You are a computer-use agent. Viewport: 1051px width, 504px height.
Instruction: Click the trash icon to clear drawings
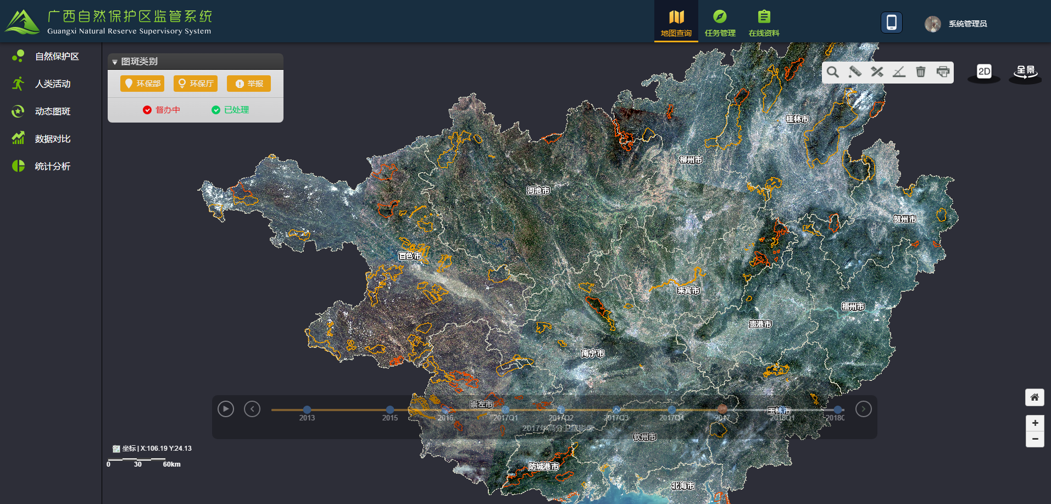tap(921, 72)
